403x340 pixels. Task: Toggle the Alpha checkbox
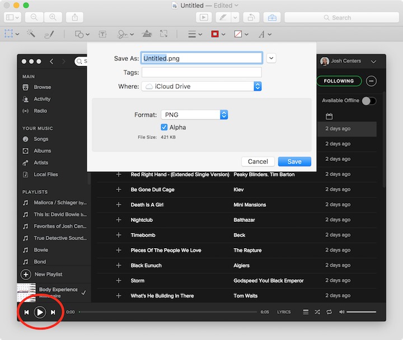[164, 127]
